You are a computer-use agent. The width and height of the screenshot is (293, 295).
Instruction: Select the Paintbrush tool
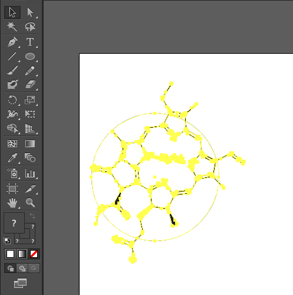pyautogui.click(x=12, y=70)
